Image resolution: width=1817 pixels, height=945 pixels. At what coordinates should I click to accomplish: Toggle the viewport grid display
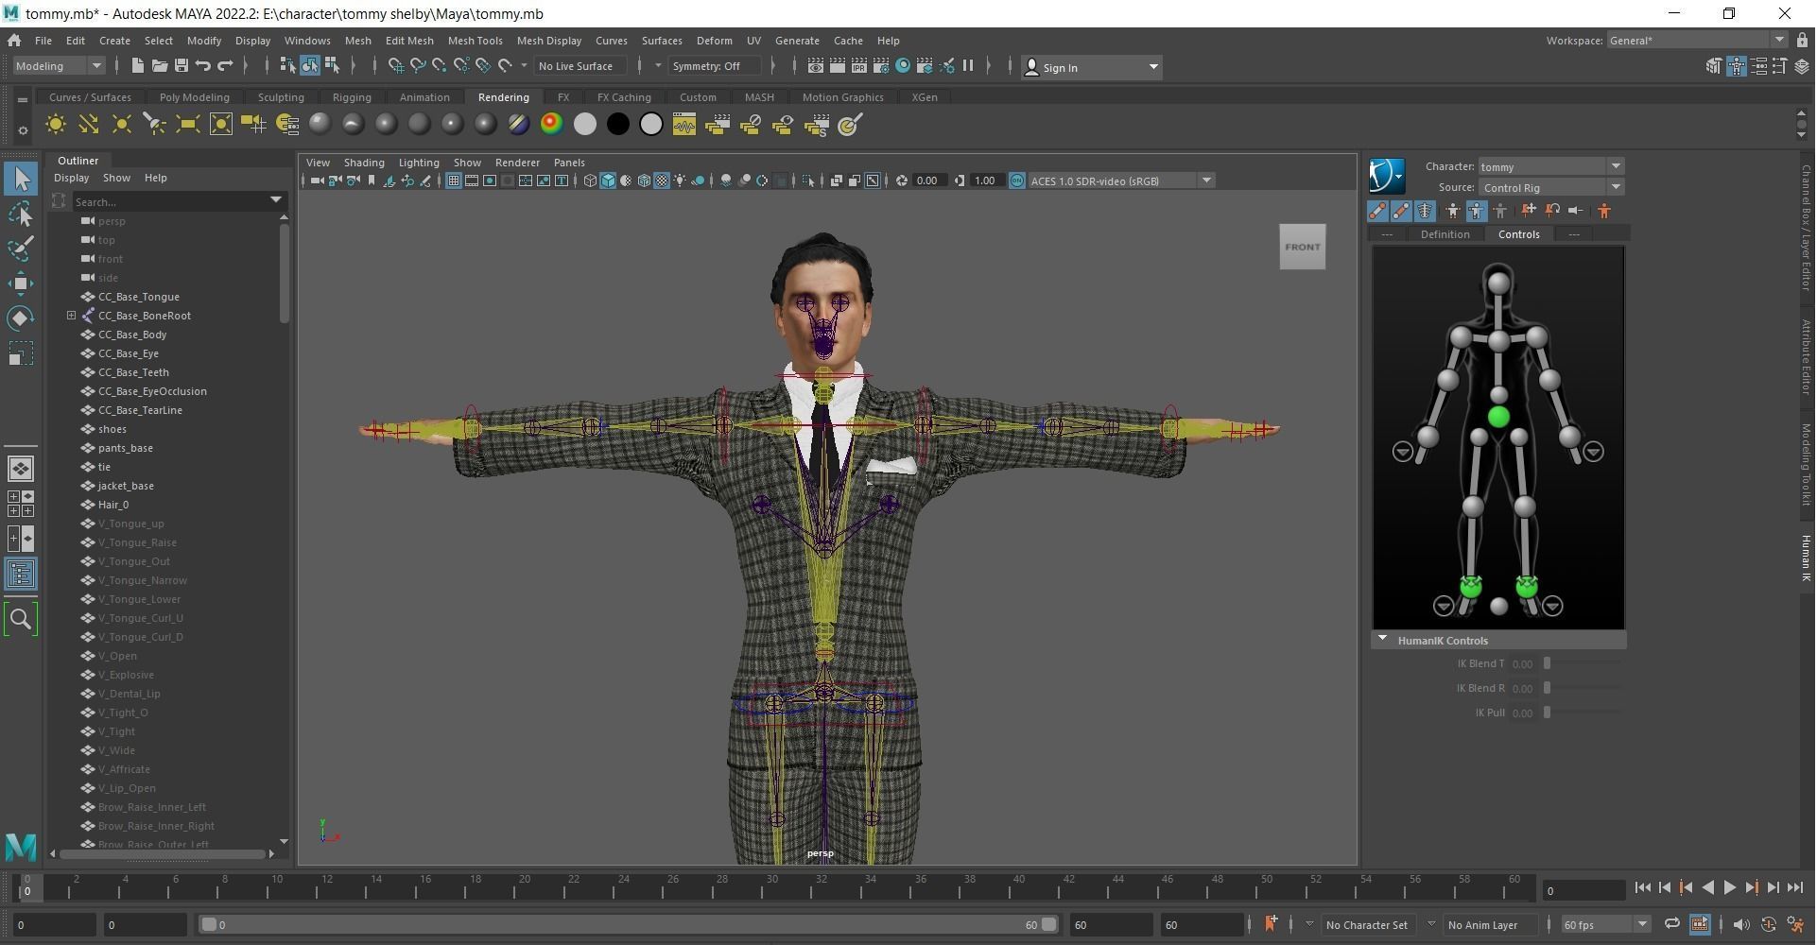tap(454, 180)
